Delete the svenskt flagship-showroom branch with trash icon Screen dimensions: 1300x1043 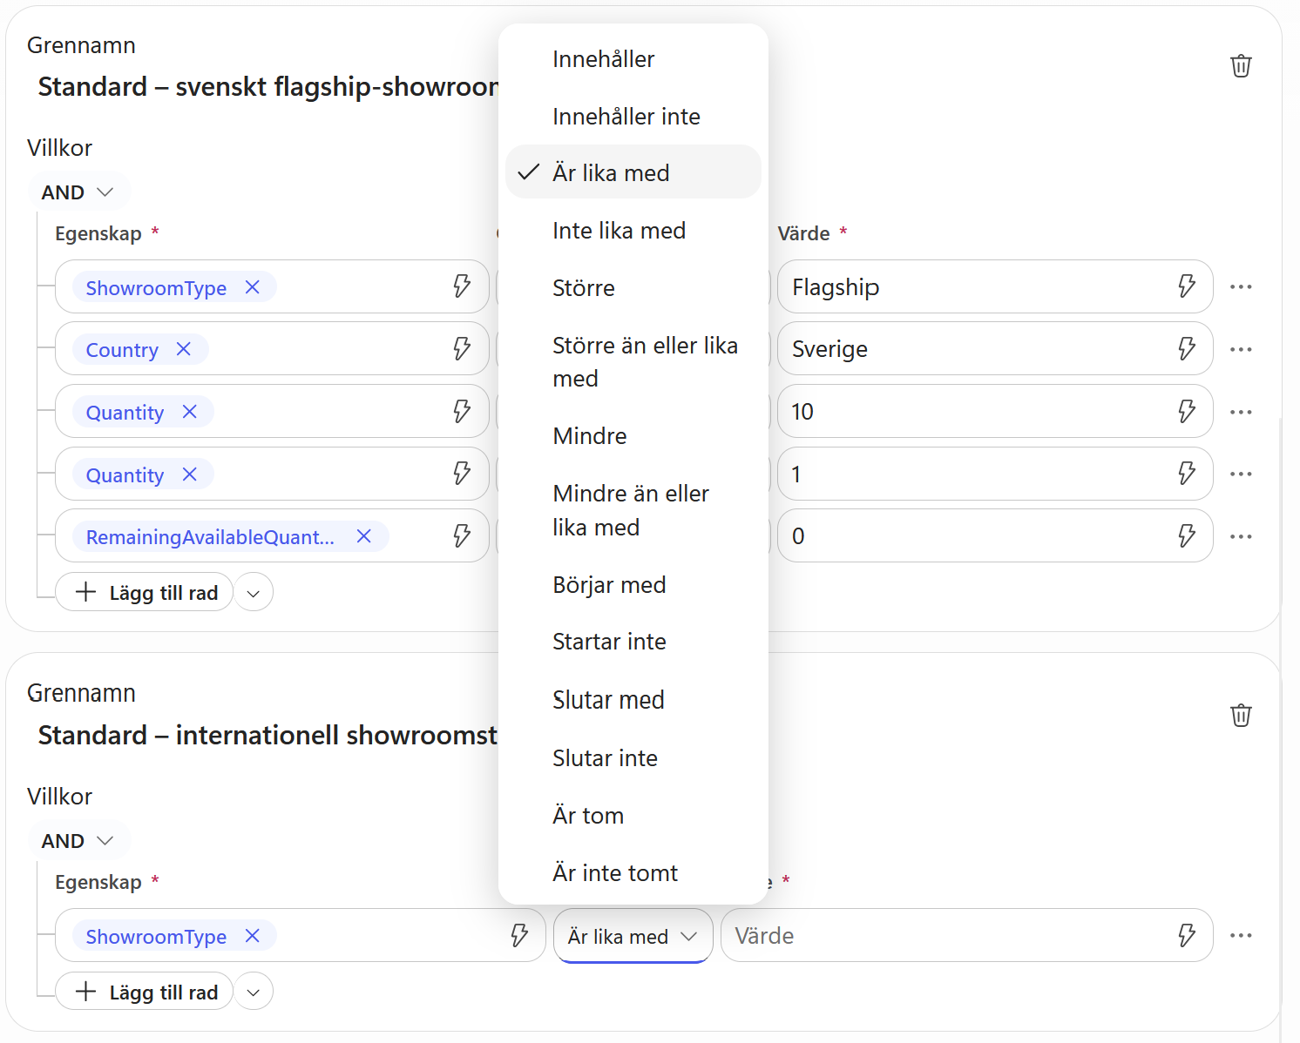coord(1241,66)
